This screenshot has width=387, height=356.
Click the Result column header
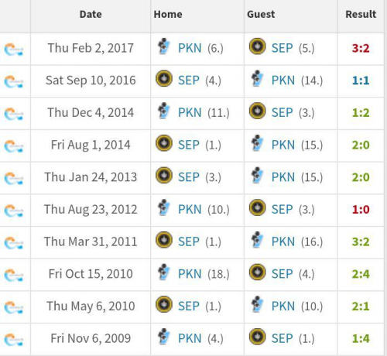tap(361, 14)
